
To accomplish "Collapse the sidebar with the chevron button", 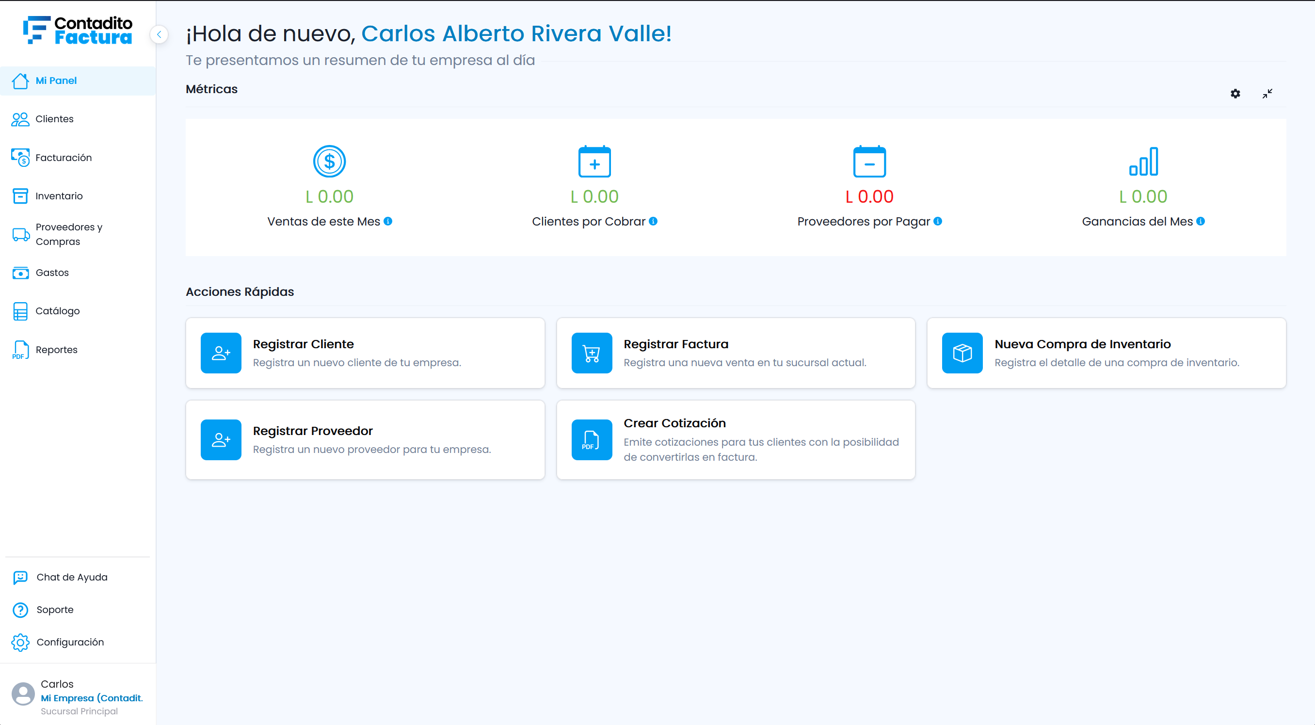I will (159, 35).
